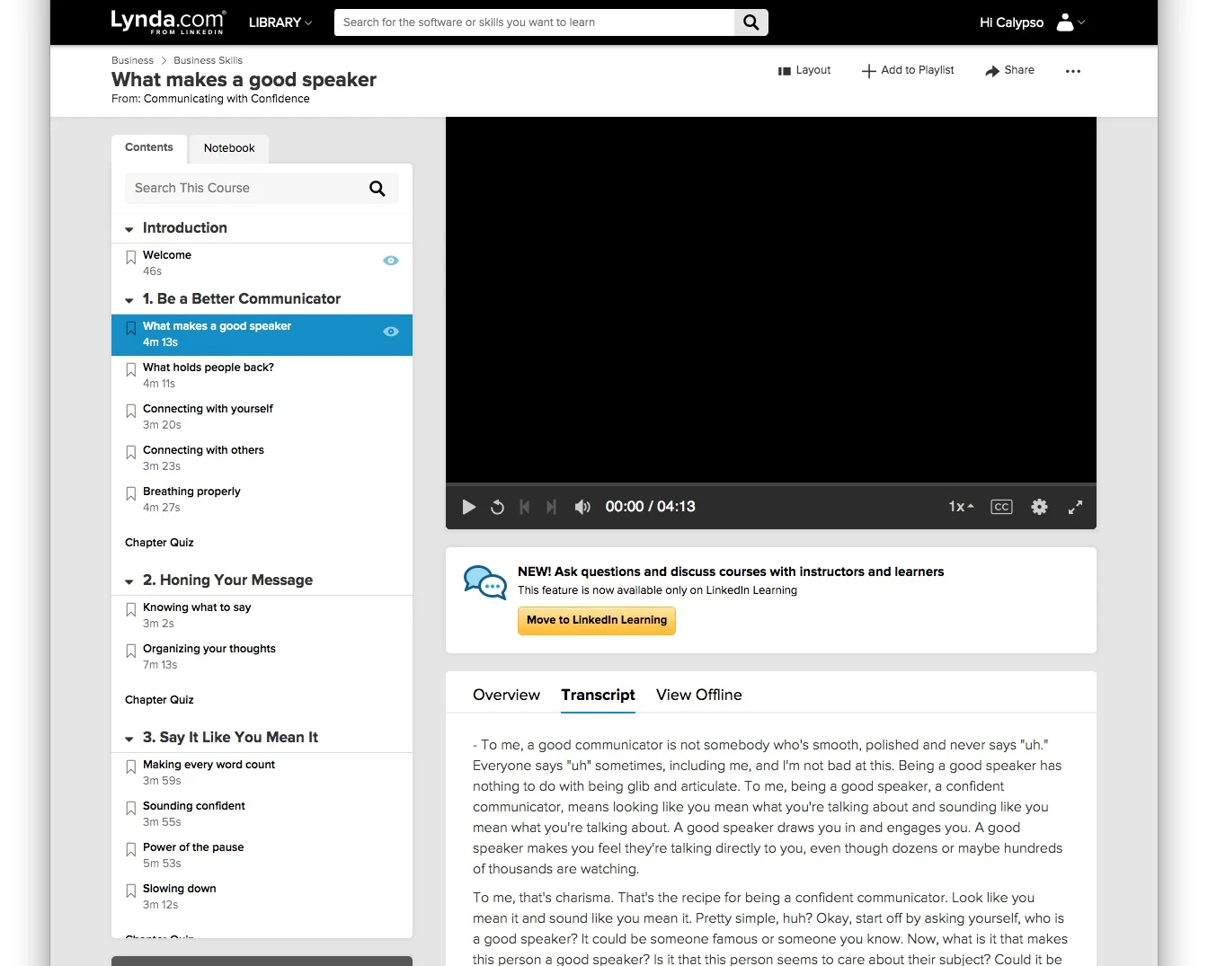Open video Connecting with yourself
The height and width of the screenshot is (966, 1208).
click(x=208, y=409)
